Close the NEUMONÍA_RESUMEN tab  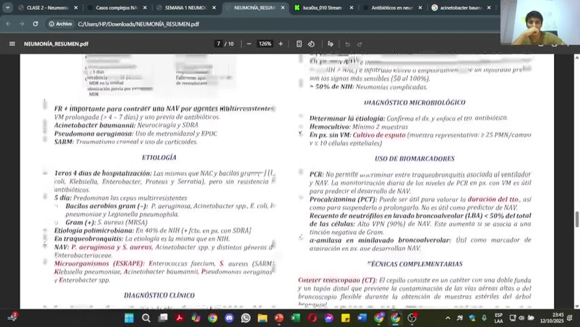pyautogui.click(x=283, y=8)
